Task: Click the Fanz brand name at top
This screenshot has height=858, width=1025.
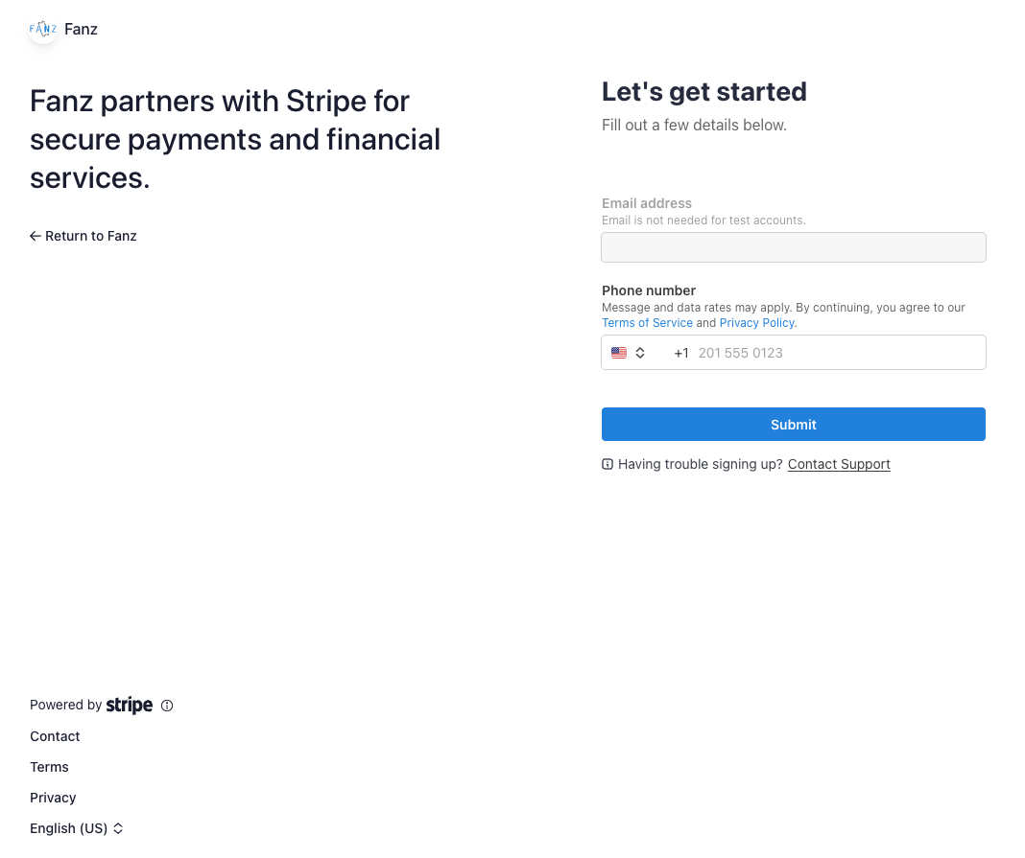Action: click(x=82, y=29)
